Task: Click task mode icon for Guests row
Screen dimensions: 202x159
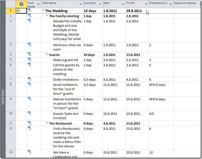Action: pyautogui.click(x=30, y=55)
